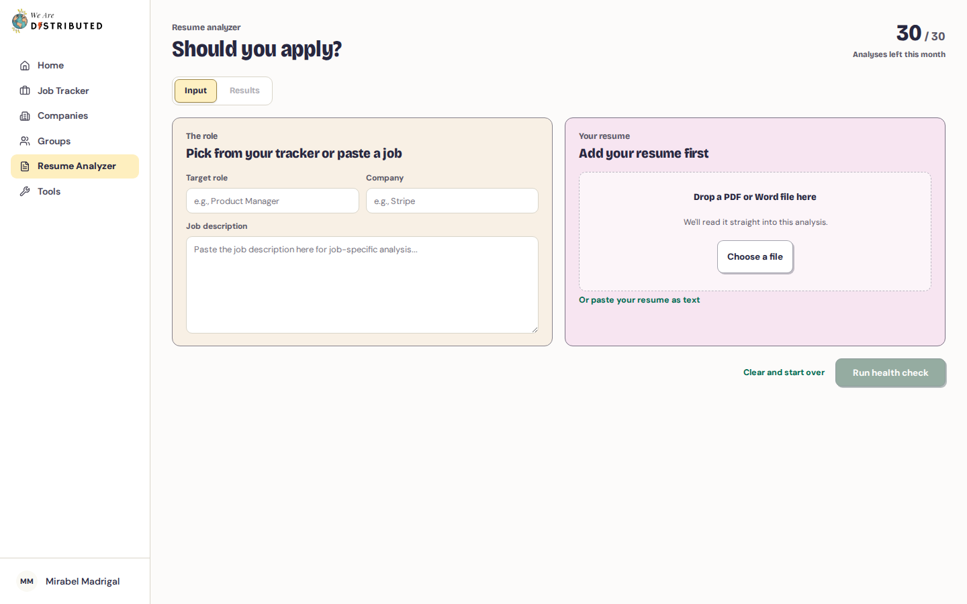This screenshot has width=967, height=604.
Task: Click Clear and start over
Action: click(x=784, y=372)
